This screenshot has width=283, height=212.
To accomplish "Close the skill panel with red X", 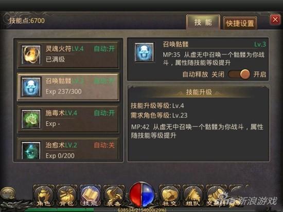I will pyautogui.click(x=275, y=20).
